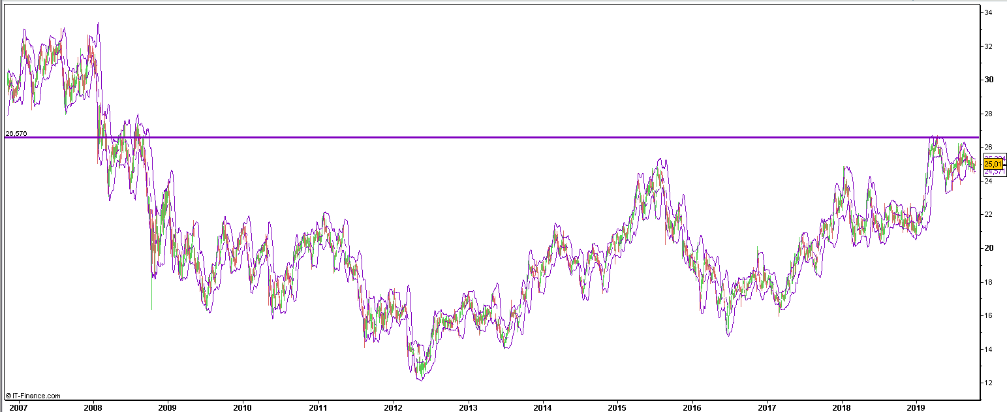Viewport: 1007px width, 412px height.
Task: Click the 2008 label on the time axis
Action: coord(93,407)
